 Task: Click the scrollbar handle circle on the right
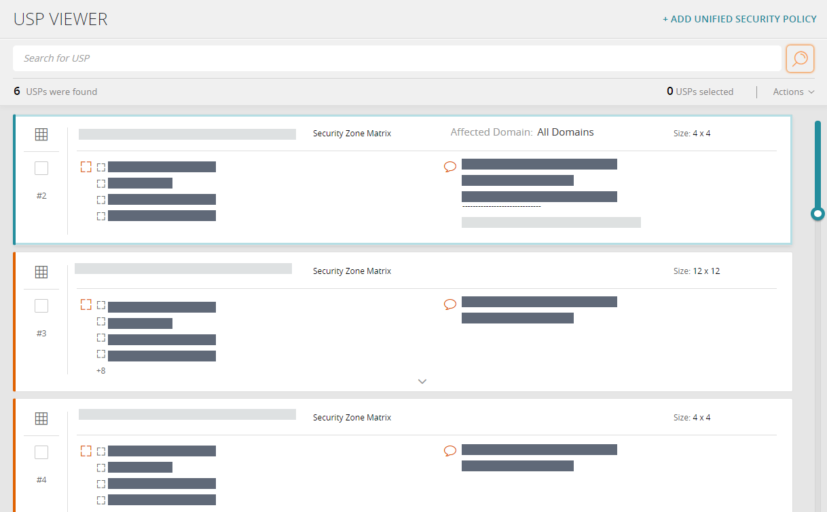818,214
